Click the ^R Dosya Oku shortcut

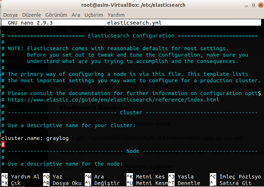pyautogui.click(x=62, y=183)
